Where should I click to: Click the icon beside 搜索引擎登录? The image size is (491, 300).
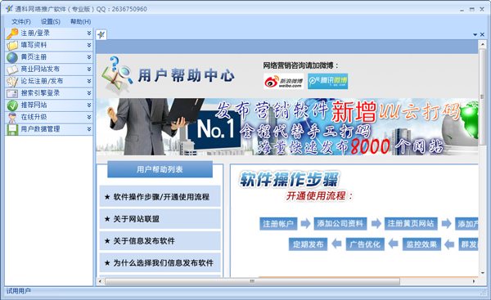coord(12,93)
